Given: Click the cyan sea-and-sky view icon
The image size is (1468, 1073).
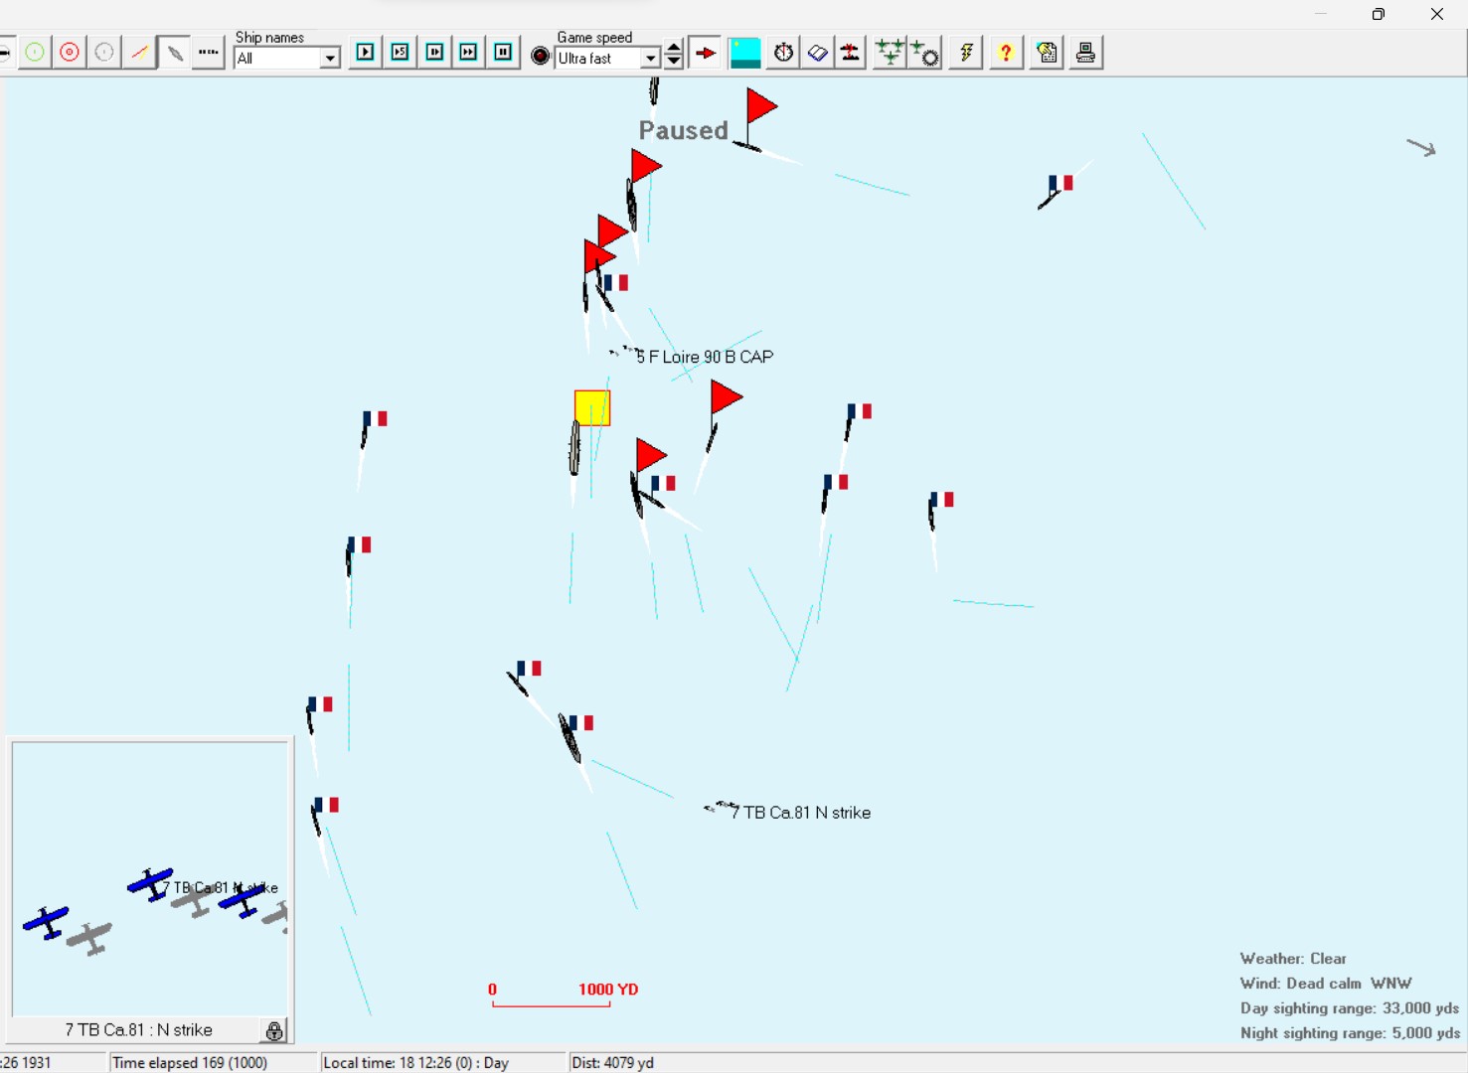Looking at the screenshot, I should pyautogui.click(x=745, y=53).
